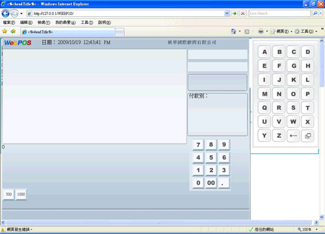This screenshot has width=325, height=234.
Task: Click the Print icon in command bar
Action: pos(261,31)
